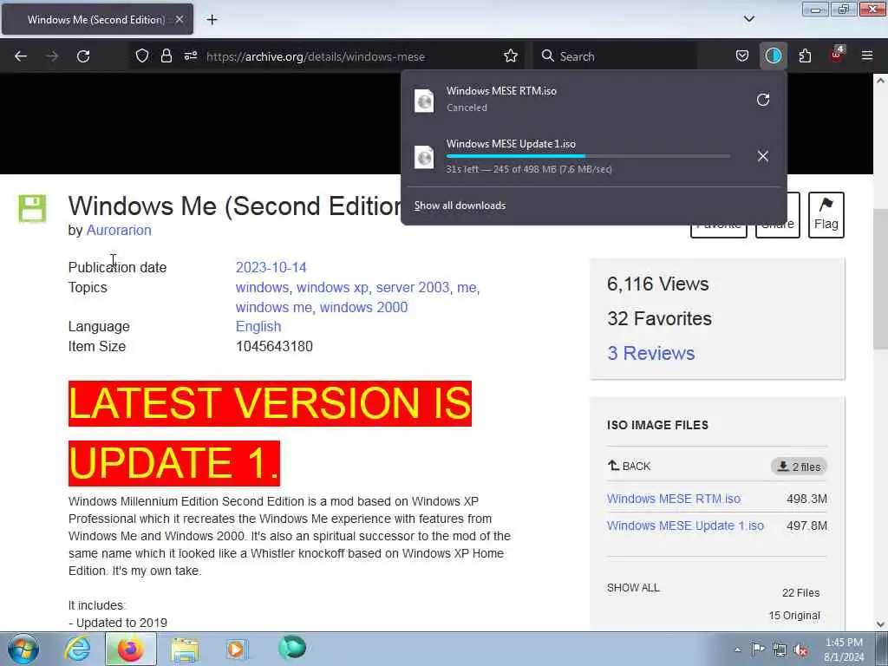888x666 pixels.
Task: Switch to Firefox taskbar button
Action: 131,649
